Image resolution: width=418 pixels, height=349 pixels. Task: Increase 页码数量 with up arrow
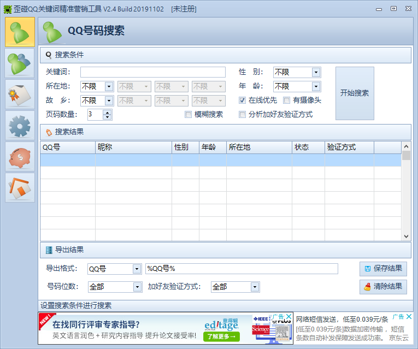(x=107, y=112)
